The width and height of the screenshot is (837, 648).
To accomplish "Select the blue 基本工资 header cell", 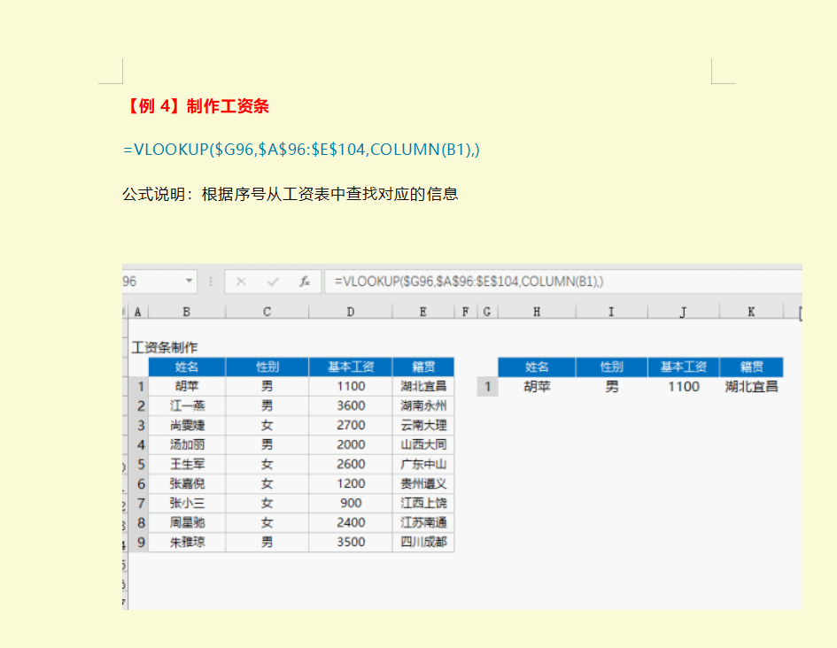I will tap(350, 366).
